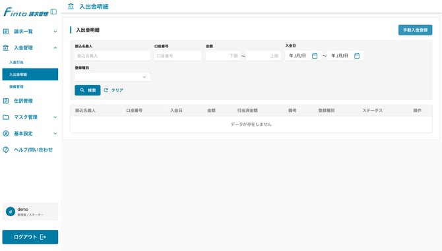Click the ステータス column header

[372, 110]
